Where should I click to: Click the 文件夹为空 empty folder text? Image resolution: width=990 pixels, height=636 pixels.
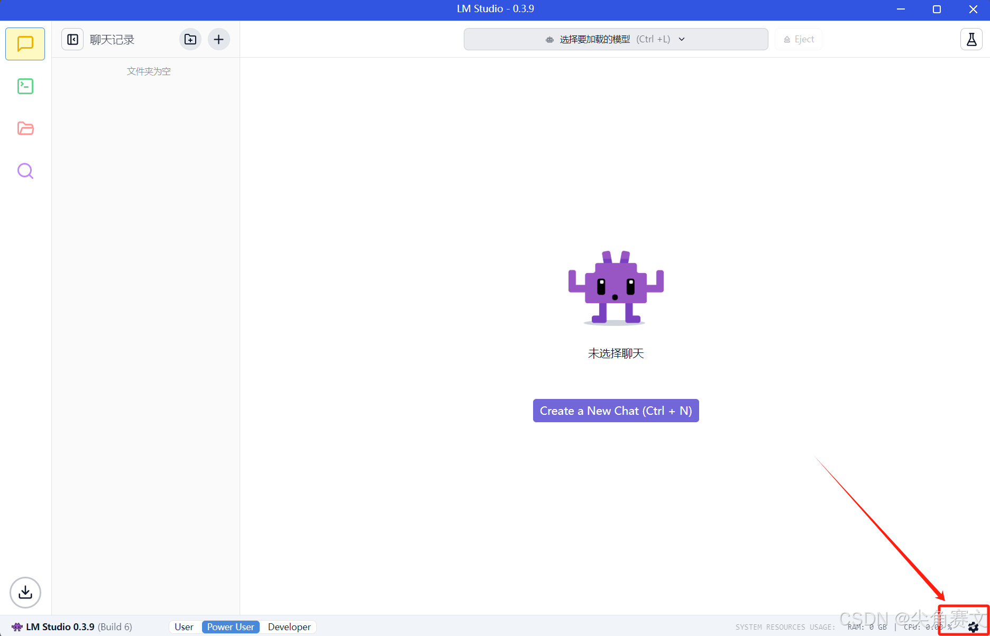click(149, 71)
